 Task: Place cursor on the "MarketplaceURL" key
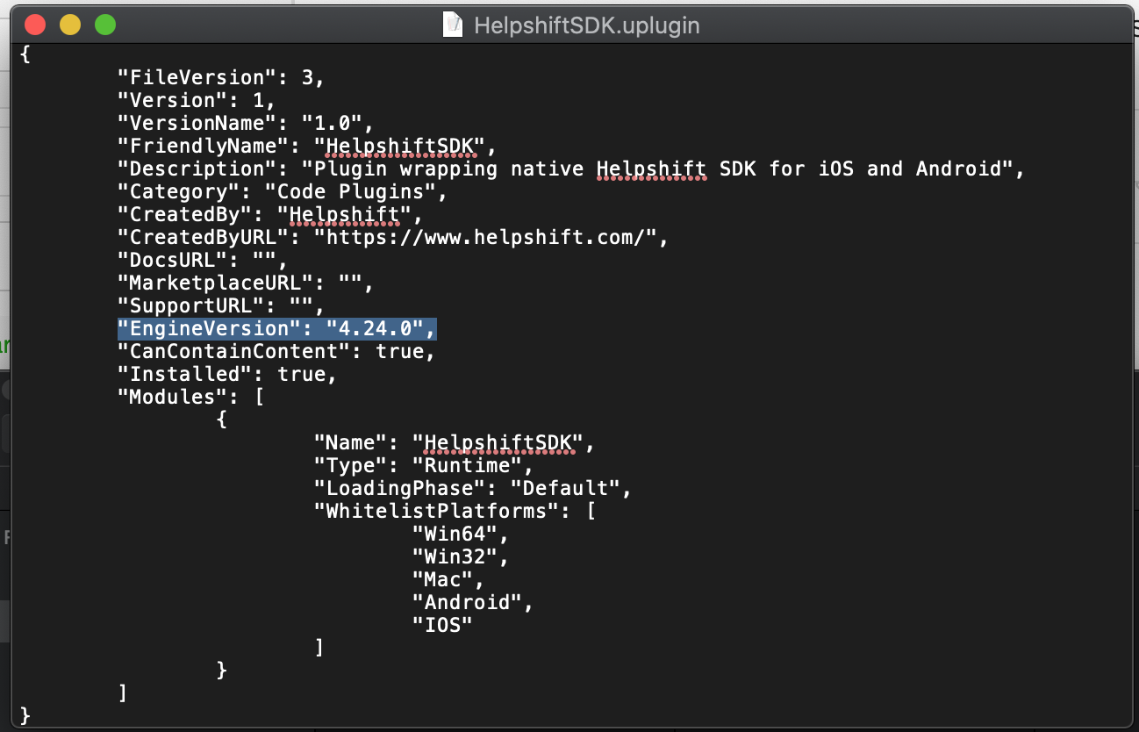(x=216, y=283)
